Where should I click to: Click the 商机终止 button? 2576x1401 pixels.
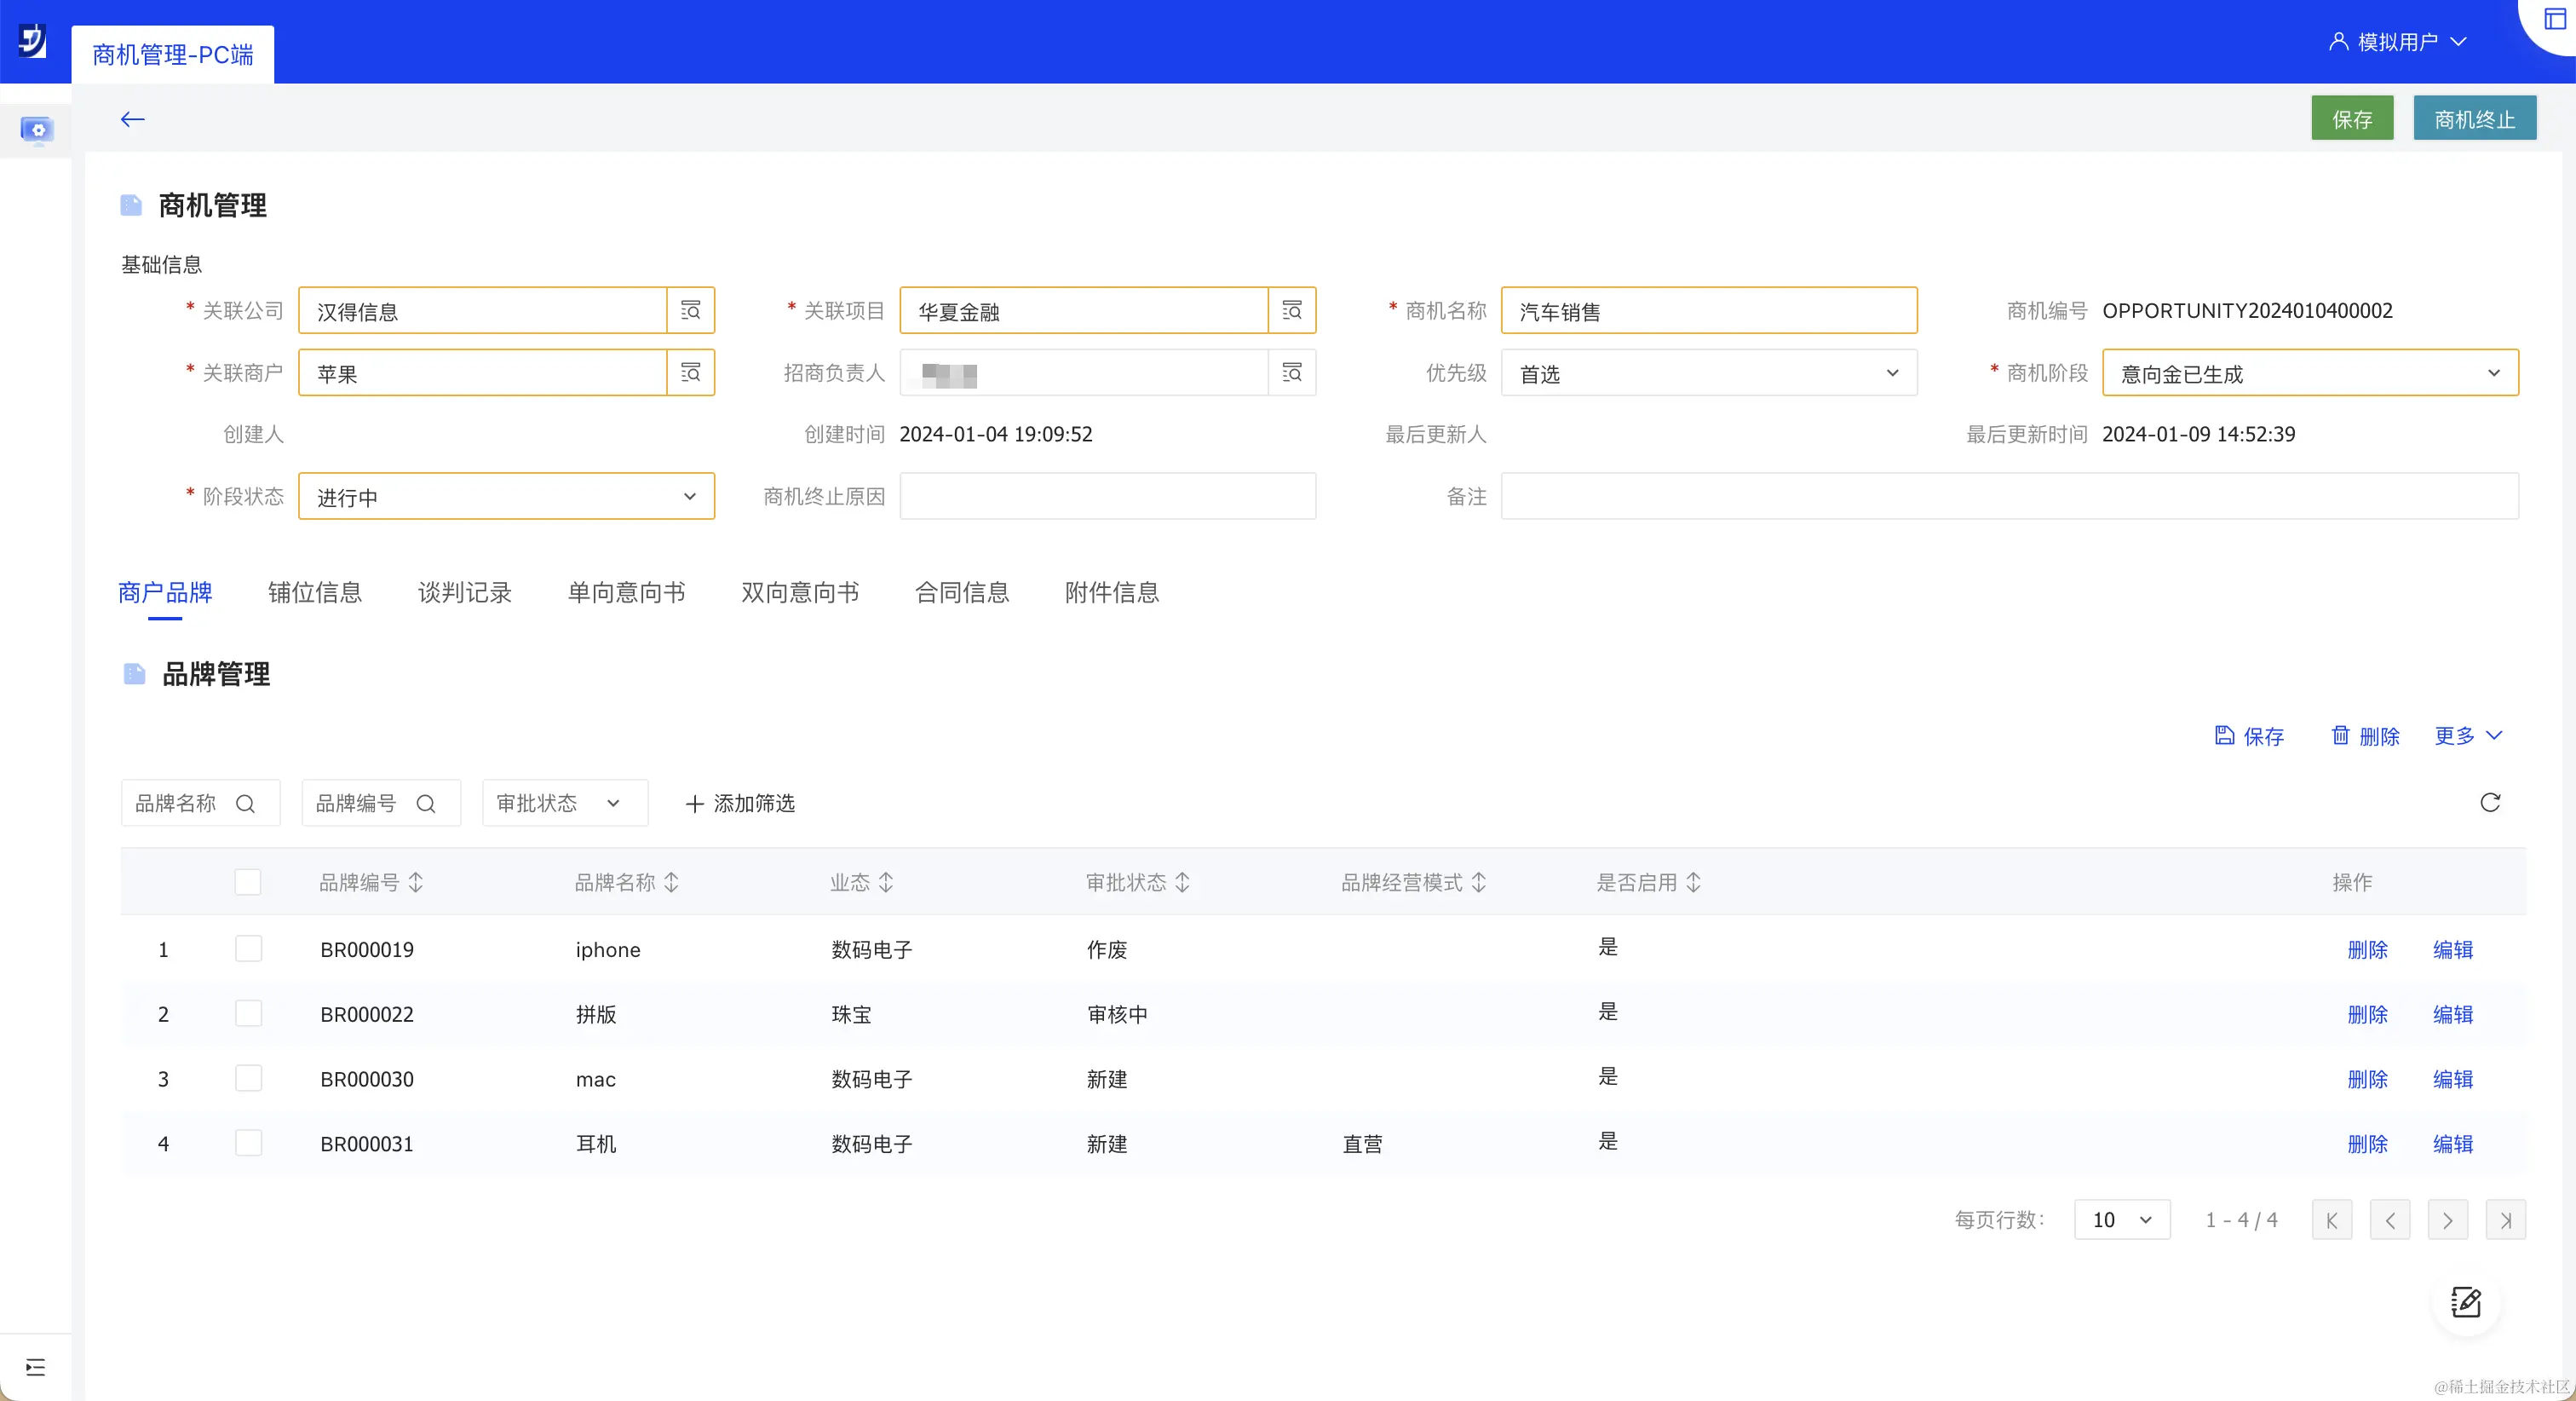[2474, 119]
